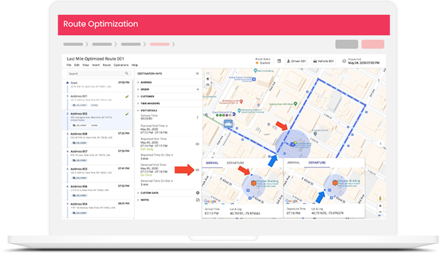Image resolution: width=440 pixels, height=253 pixels.
Task: Click the search magnifier icon
Action: coord(127,73)
